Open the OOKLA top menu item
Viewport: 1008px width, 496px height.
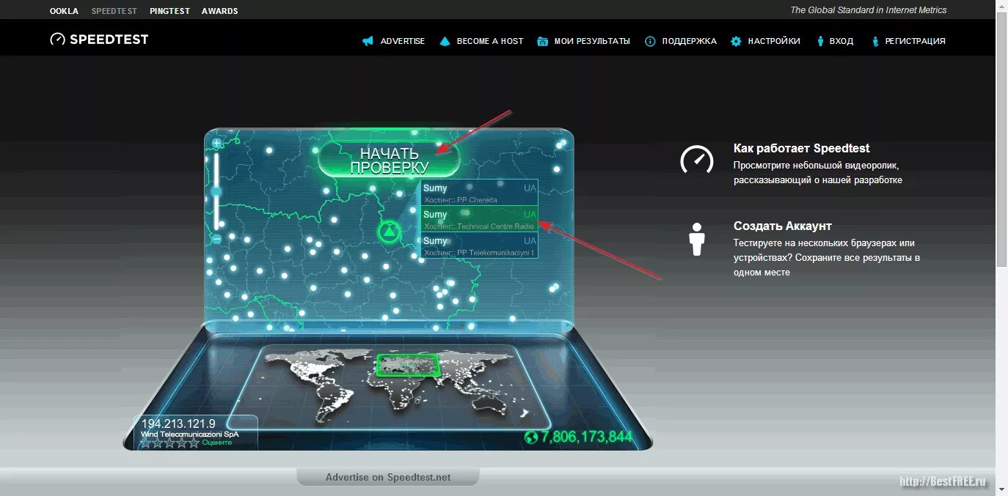(x=64, y=11)
